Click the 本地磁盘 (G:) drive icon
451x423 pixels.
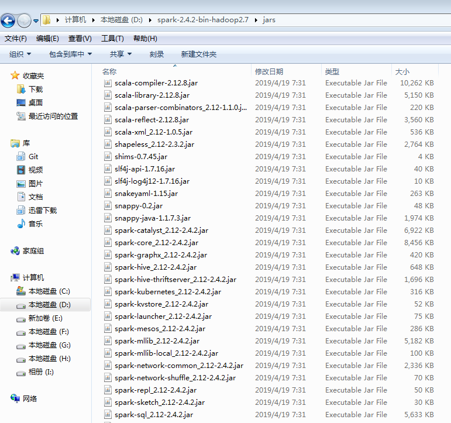21,346
